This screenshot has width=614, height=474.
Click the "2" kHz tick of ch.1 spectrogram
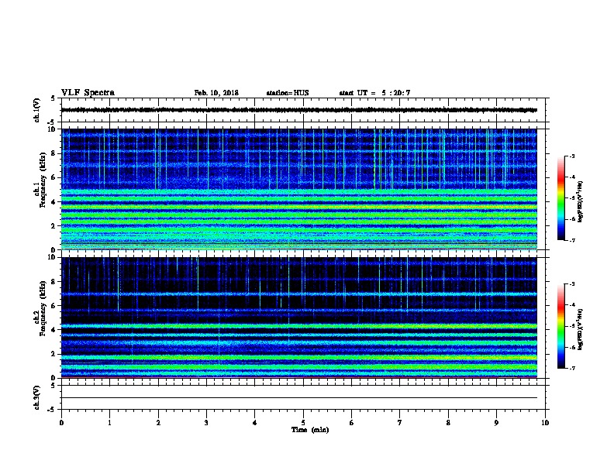pyautogui.click(x=54, y=226)
